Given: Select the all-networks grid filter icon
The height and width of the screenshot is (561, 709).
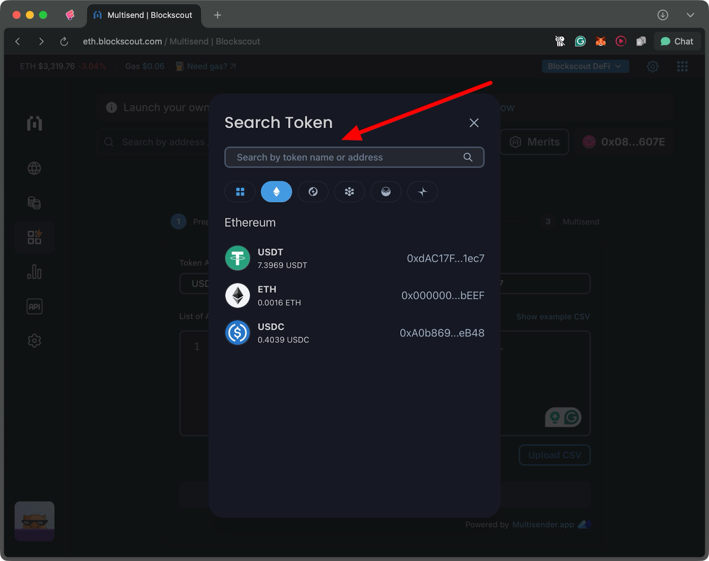Looking at the screenshot, I should (x=240, y=192).
